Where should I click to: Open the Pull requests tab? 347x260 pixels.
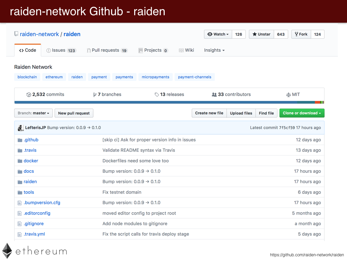pos(107,50)
